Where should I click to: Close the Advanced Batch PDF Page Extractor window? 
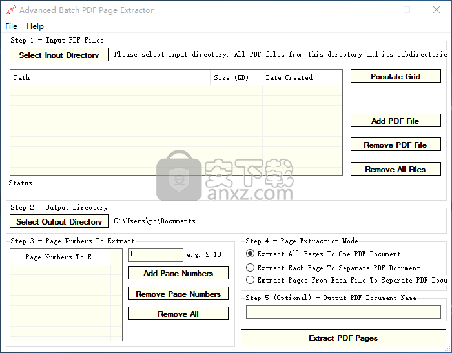click(x=437, y=10)
